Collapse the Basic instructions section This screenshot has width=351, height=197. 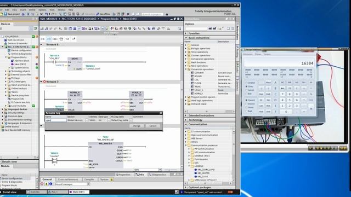pos(186,38)
